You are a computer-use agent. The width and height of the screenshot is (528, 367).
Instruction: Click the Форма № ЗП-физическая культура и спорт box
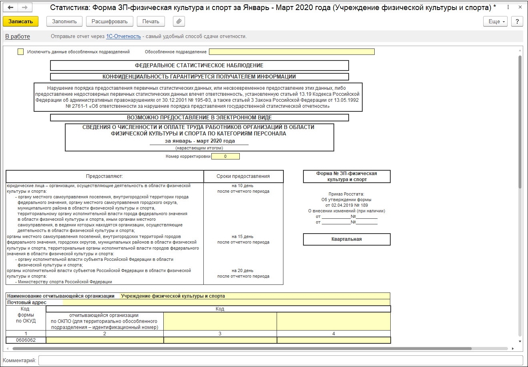coord(347,177)
